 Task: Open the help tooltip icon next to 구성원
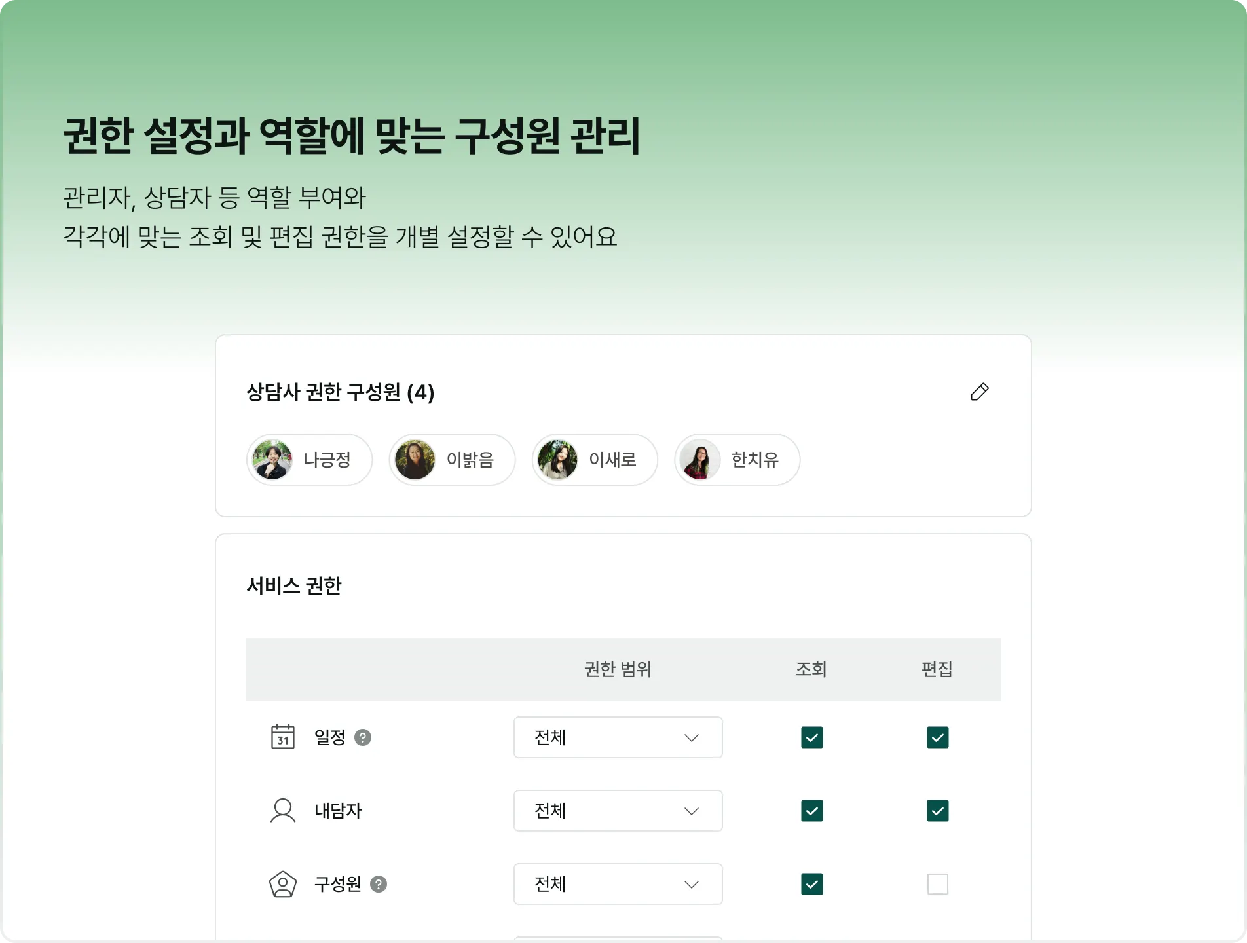coord(379,884)
